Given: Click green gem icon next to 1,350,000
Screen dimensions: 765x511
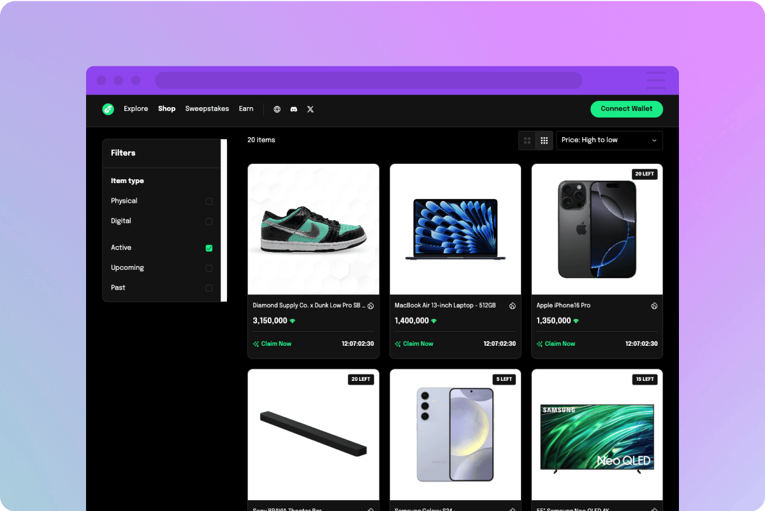Looking at the screenshot, I should (x=576, y=321).
